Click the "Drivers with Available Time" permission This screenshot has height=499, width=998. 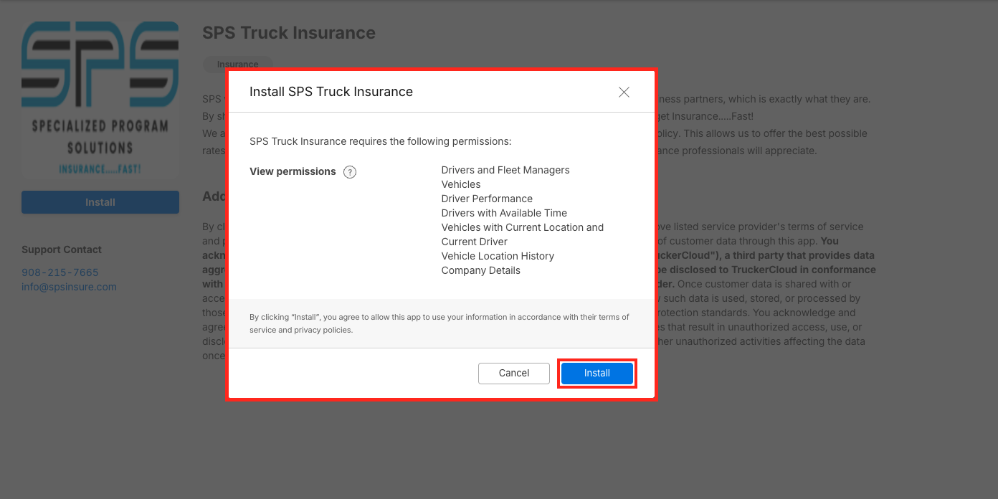point(504,213)
